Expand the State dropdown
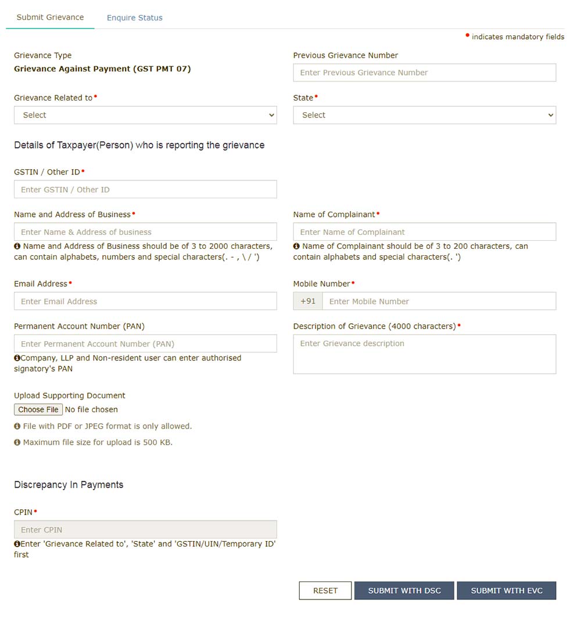The height and width of the screenshot is (625, 581). (x=424, y=115)
